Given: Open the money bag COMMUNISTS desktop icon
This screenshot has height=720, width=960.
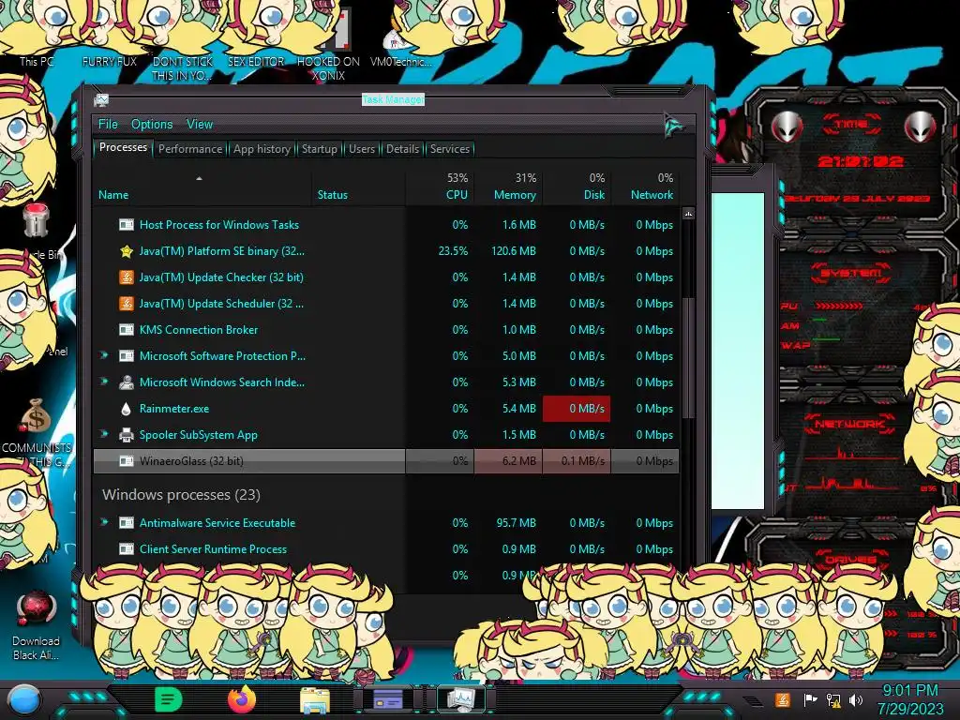Looking at the screenshot, I should pyautogui.click(x=37, y=431).
